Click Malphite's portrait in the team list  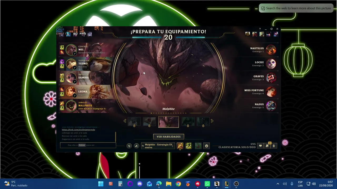71,106
